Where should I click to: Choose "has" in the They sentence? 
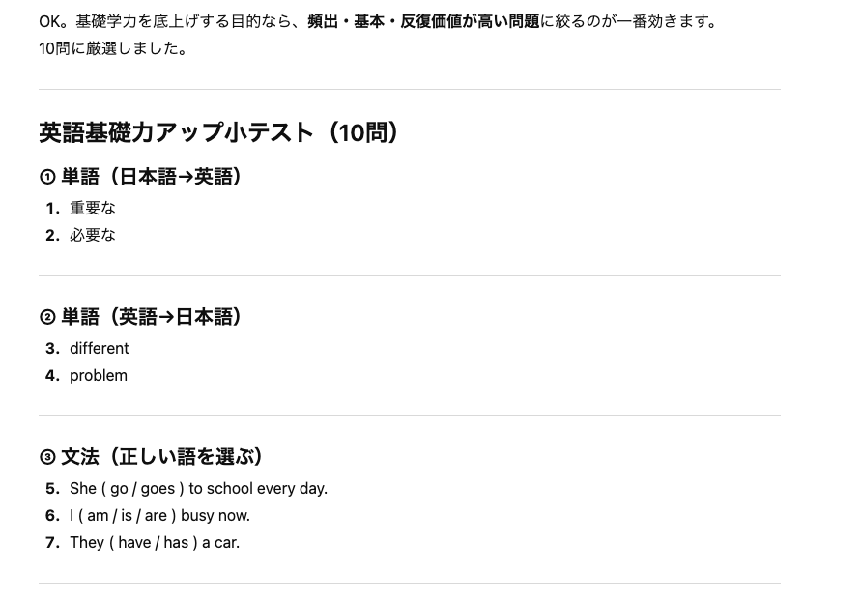[176, 543]
